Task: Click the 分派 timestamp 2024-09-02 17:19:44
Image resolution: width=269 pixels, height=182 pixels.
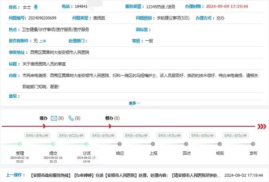Action: pos(86,160)
